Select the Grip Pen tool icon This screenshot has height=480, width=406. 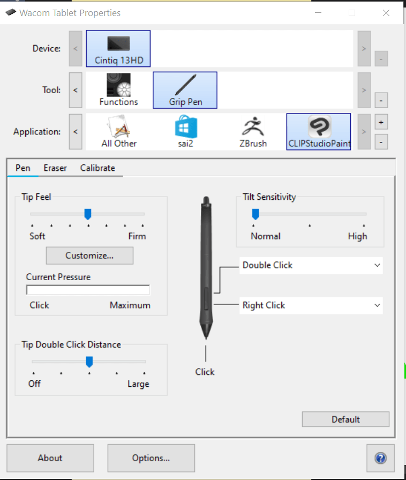pyautogui.click(x=185, y=90)
